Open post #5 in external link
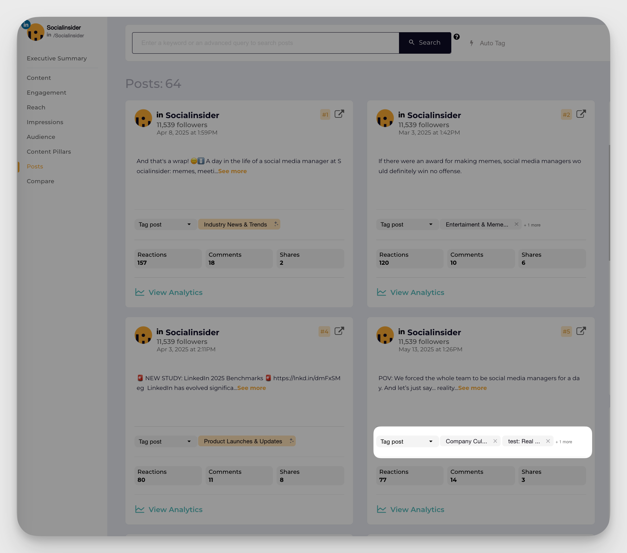Image resolution: width=627 pixels, height=553 pixels. point(581,331)
